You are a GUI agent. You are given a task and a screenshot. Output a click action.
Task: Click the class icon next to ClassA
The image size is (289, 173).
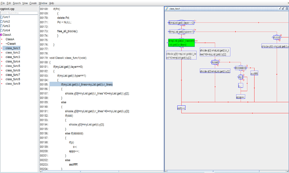(x=1, y=35)
